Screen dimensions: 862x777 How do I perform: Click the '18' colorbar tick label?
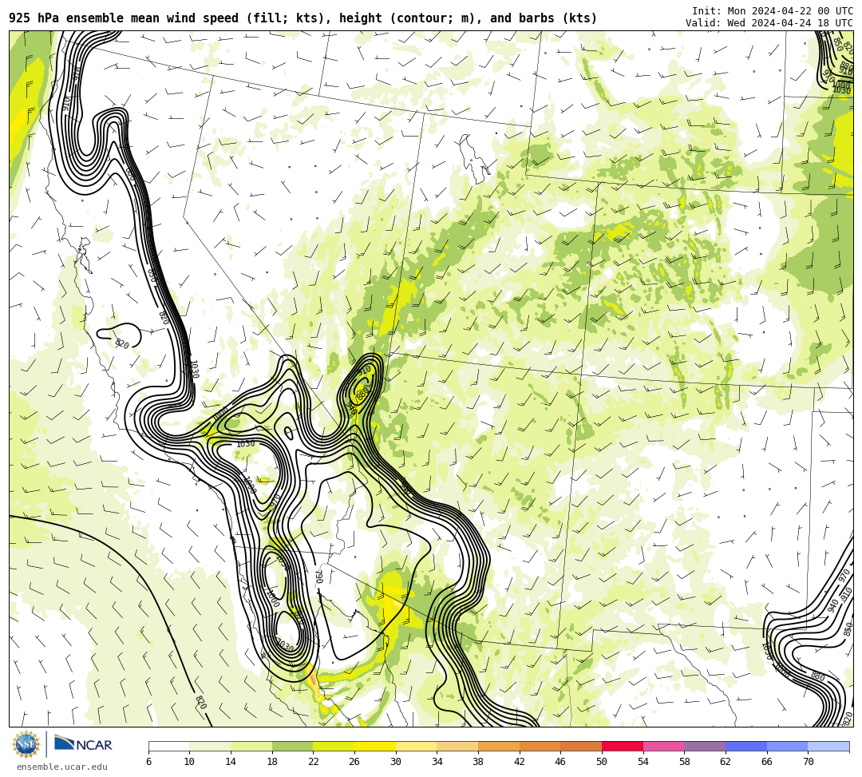(272, 762)
